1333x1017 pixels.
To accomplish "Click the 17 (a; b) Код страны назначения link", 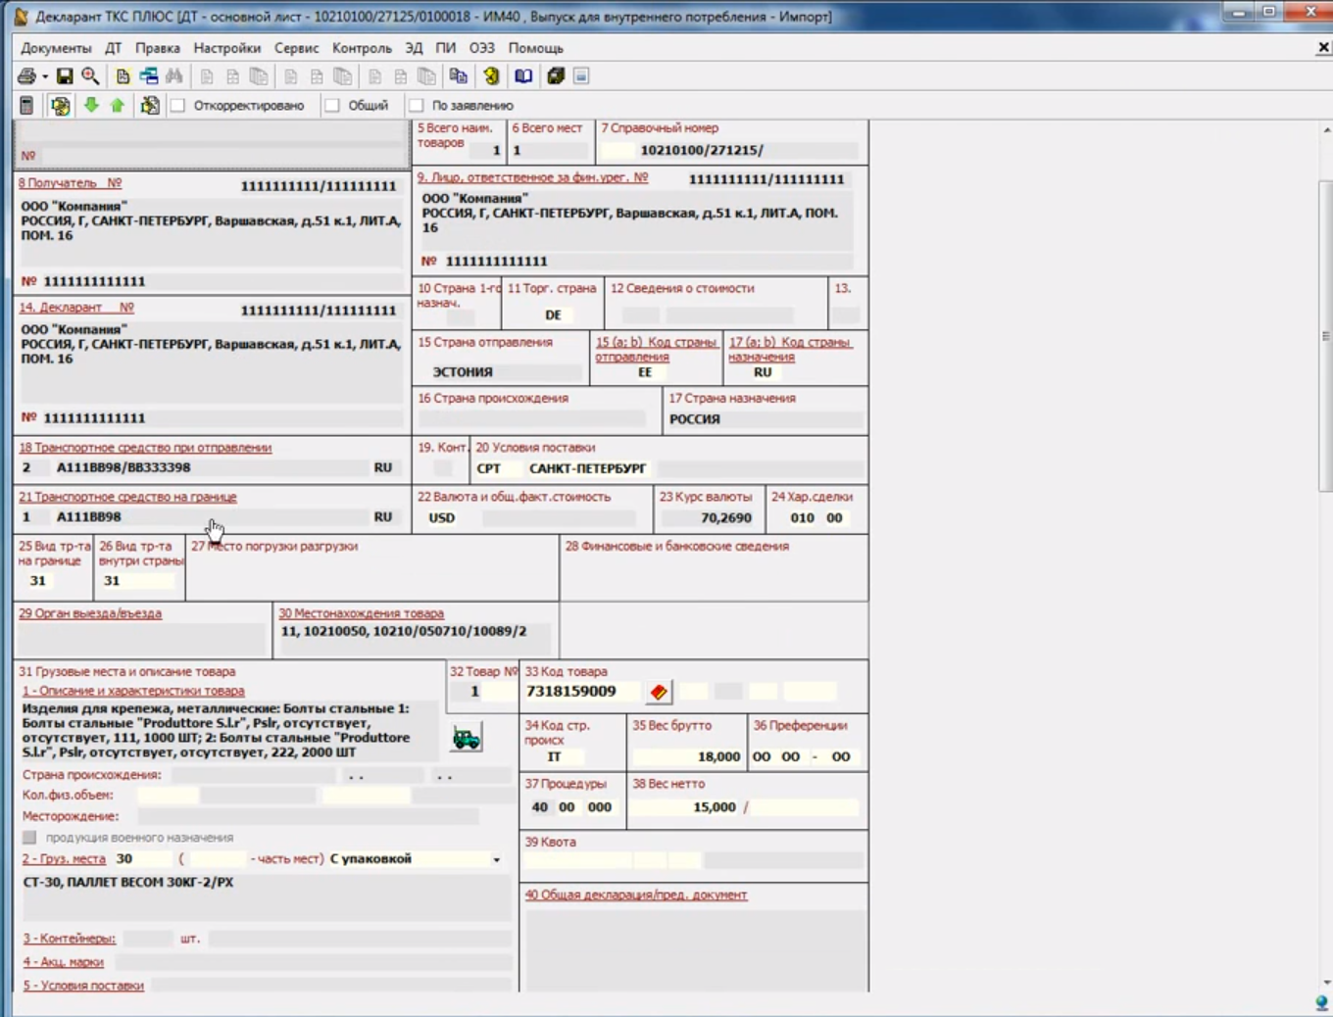I will tap(790, 349).
